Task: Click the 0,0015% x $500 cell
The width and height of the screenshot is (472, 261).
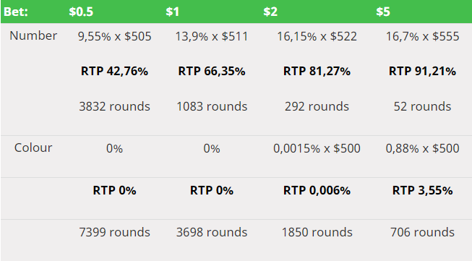Action: [317, 148]
